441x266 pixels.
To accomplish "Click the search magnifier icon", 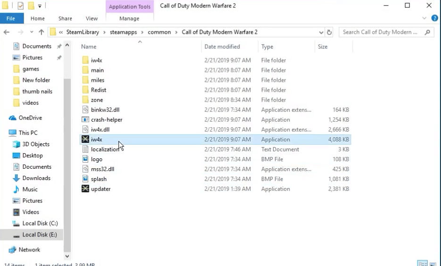I will [x=427, y=32].
